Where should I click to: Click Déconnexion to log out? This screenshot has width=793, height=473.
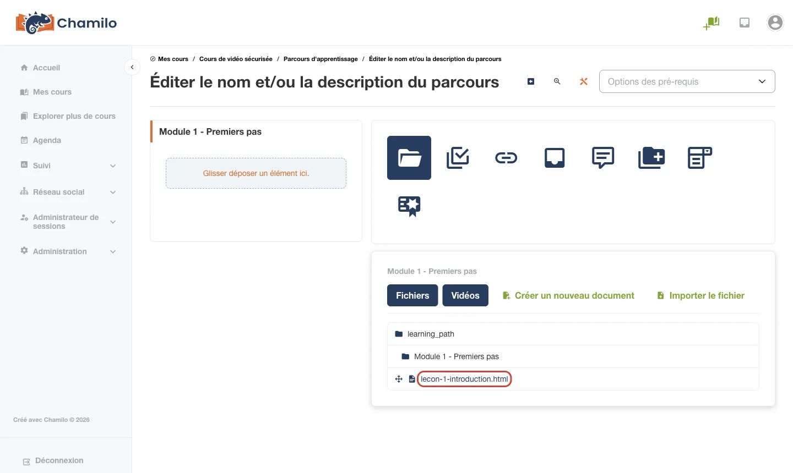coord(53,461)
